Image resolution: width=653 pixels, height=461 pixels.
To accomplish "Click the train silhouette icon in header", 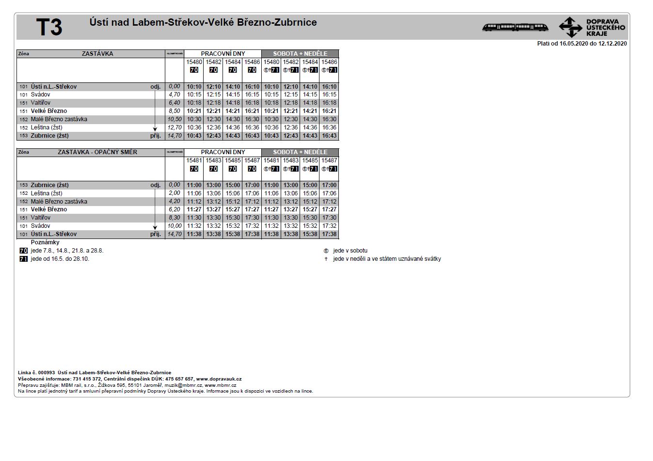I will point(515,27).
